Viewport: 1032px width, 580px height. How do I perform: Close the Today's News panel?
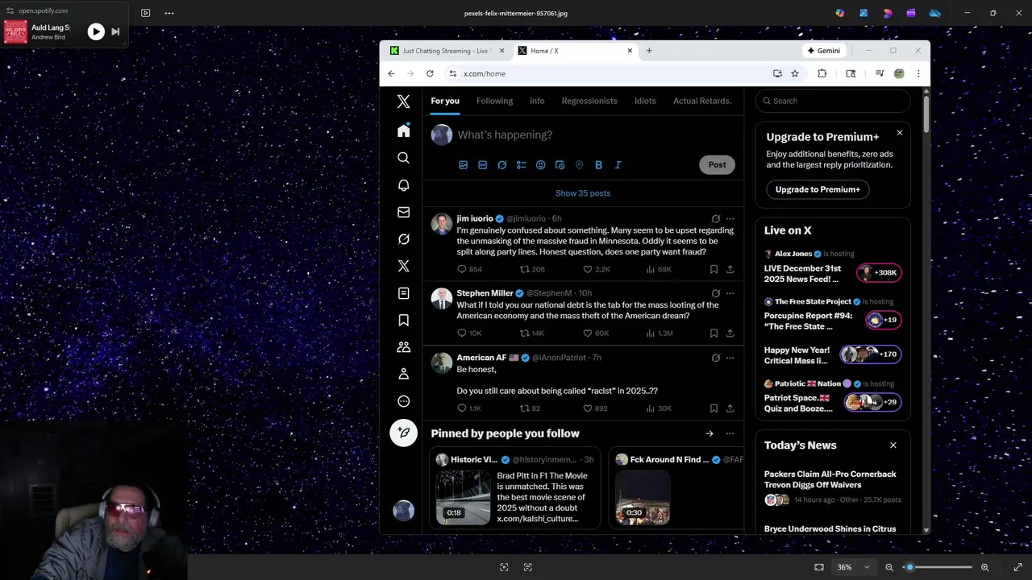893,445
